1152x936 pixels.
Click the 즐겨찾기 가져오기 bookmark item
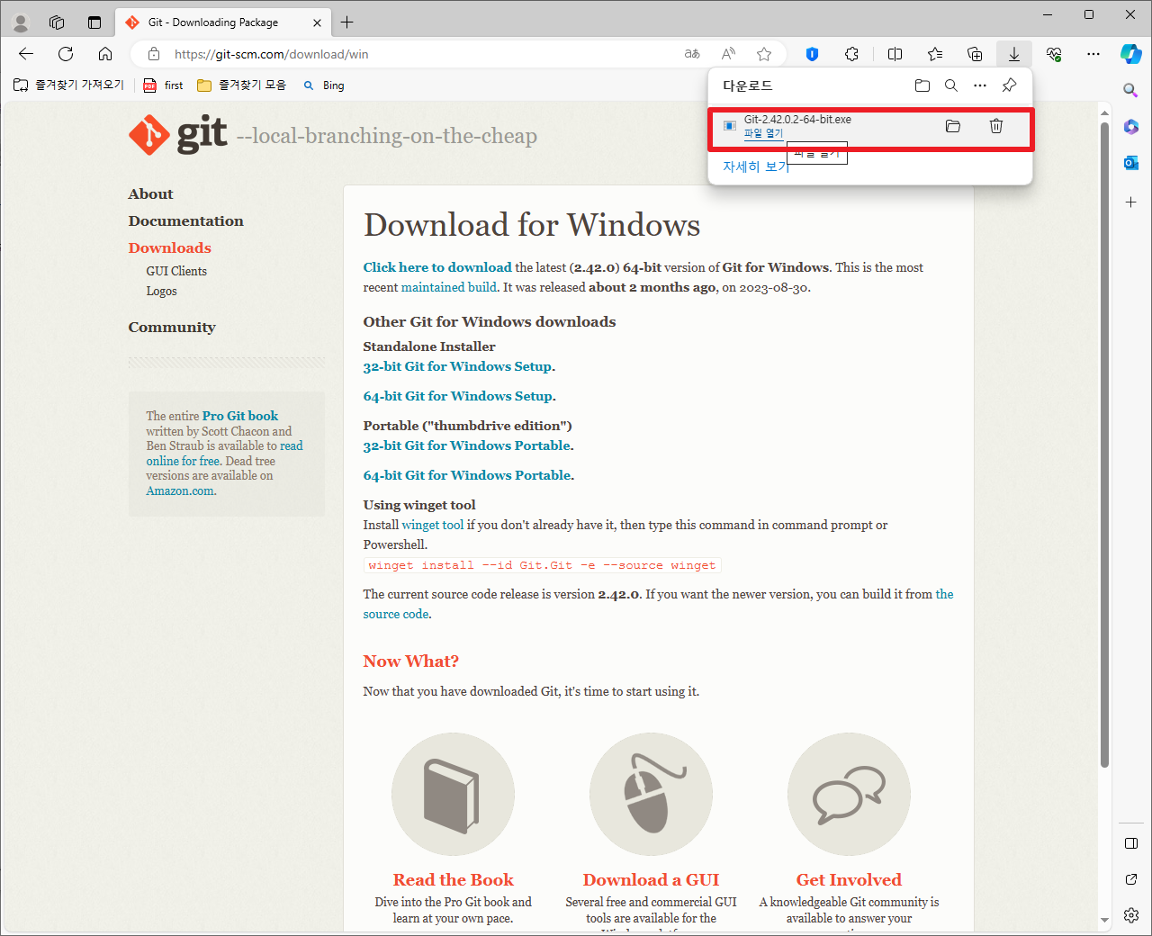(x=68, y=85)
